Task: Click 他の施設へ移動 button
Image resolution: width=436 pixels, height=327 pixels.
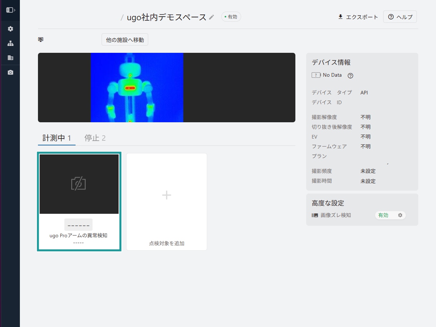Action: [125, 40]
